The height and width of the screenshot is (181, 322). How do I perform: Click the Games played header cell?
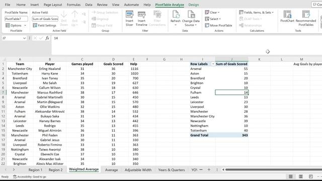(x=82, y=64)
